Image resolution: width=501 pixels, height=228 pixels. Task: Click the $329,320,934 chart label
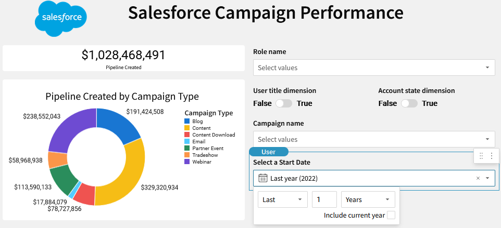tap(159, 187)
